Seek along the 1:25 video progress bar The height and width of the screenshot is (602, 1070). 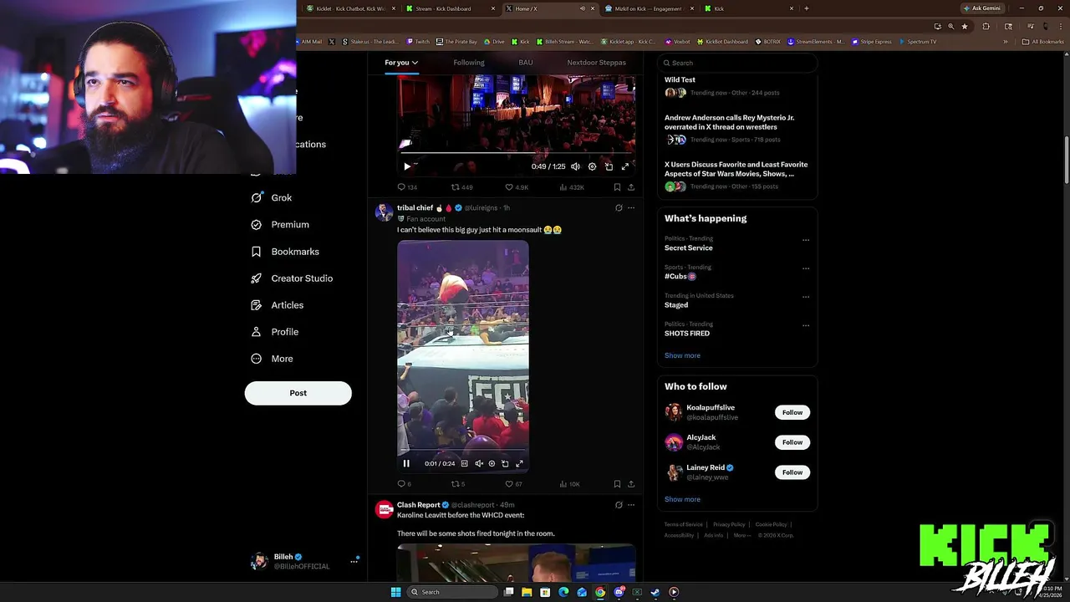pyautogui.click(x=516, y=153)
